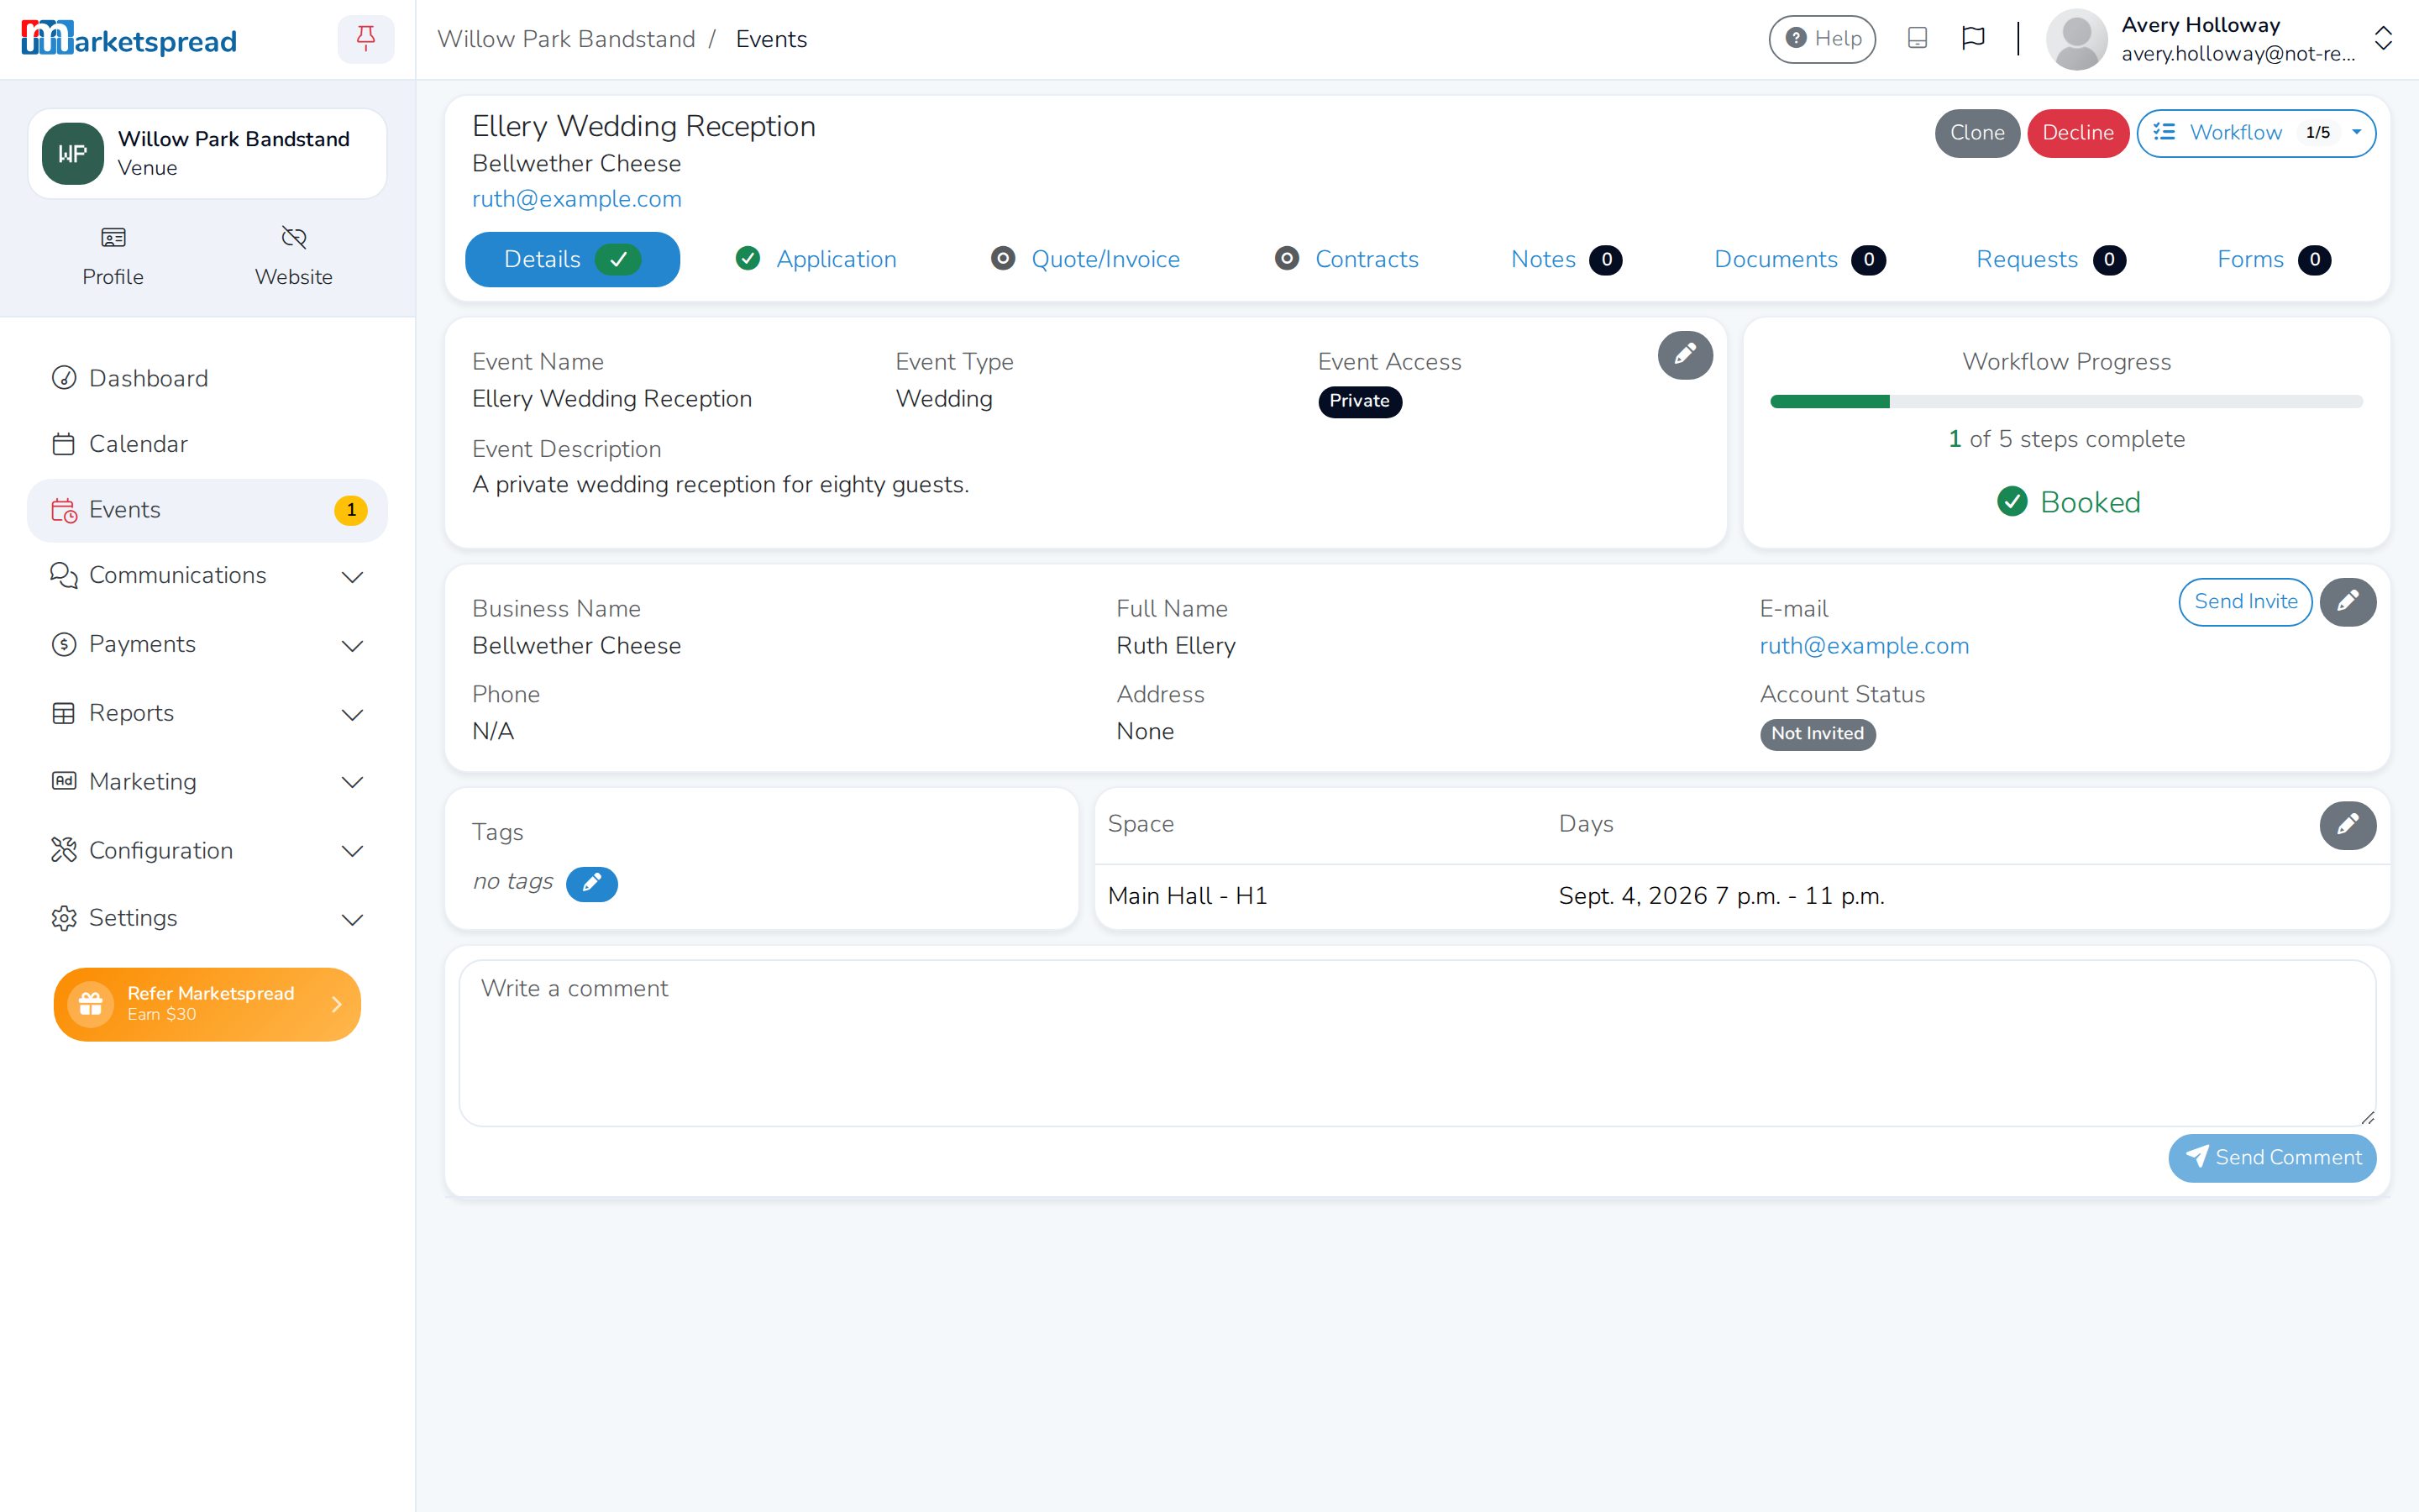Click the flag icon in header
This screenshot has height=1512, width=2419.
pos(1972,38)
